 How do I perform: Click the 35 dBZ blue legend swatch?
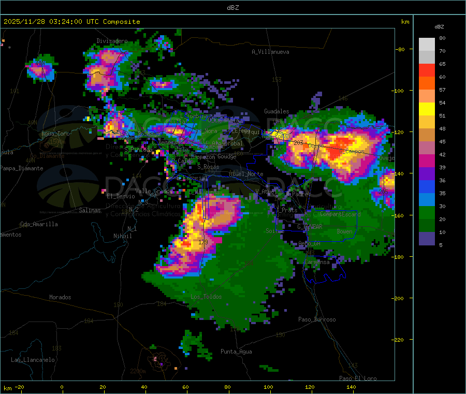pos(427,200)
